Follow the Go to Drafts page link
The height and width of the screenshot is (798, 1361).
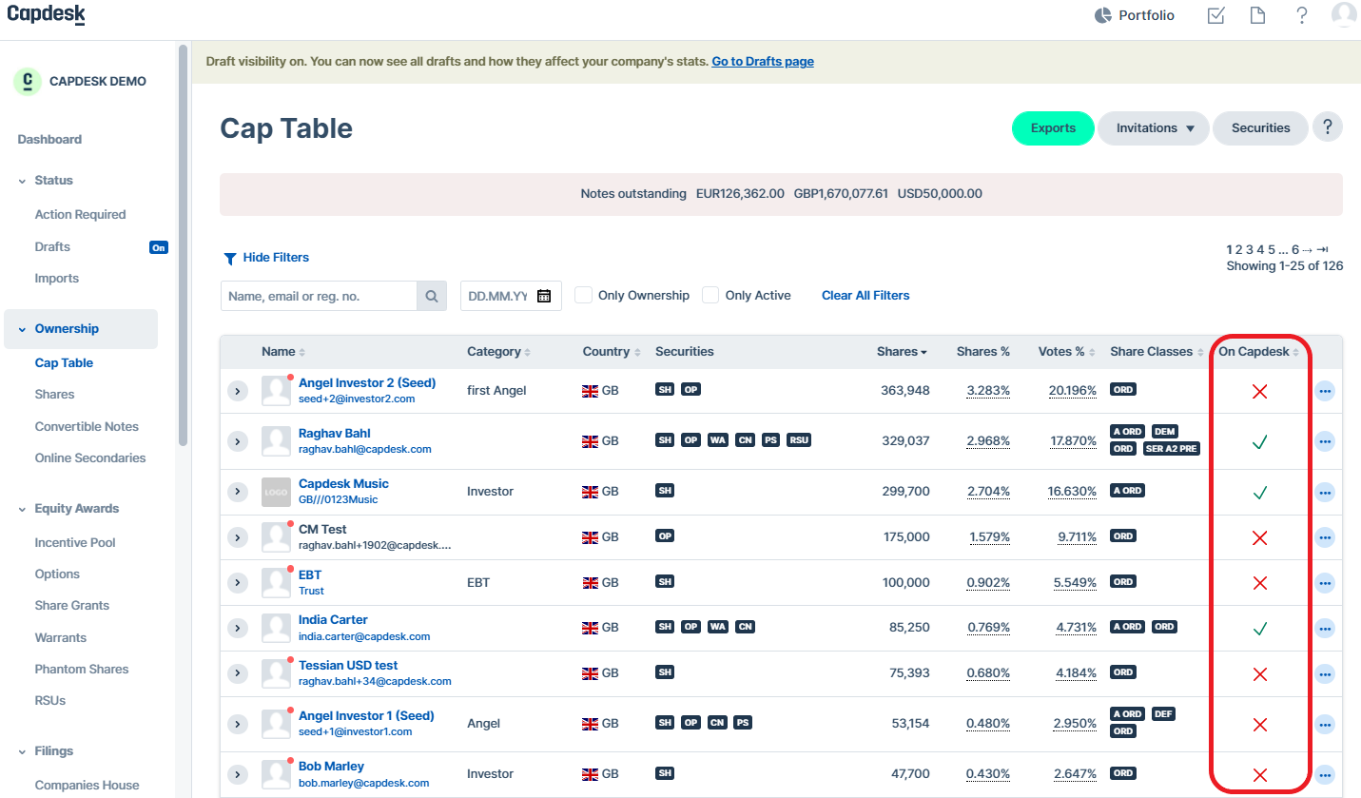[763, 62]
